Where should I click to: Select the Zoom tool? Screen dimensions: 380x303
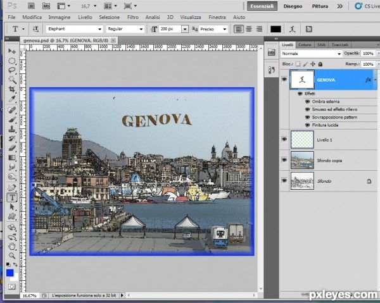(12, 256)
